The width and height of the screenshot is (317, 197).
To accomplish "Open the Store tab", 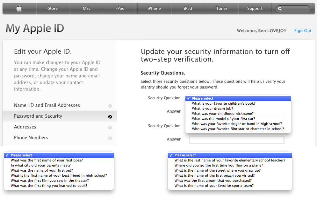I will pyautogui.click(x=53, y=9).
